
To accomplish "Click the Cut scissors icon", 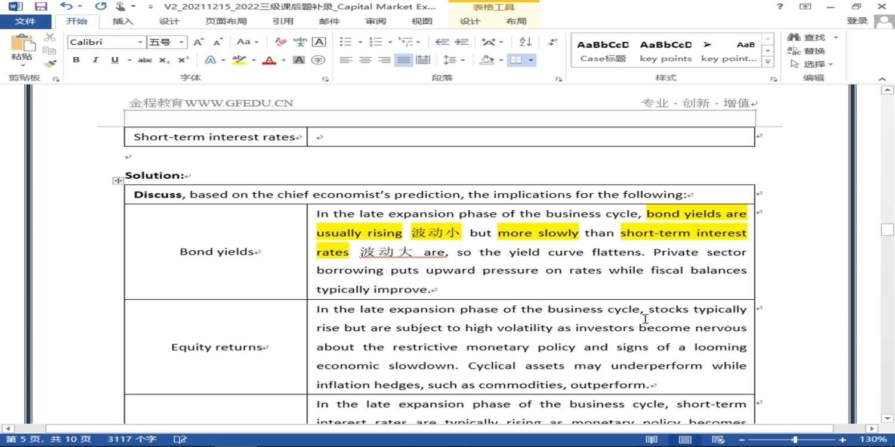I will [50, 38].
